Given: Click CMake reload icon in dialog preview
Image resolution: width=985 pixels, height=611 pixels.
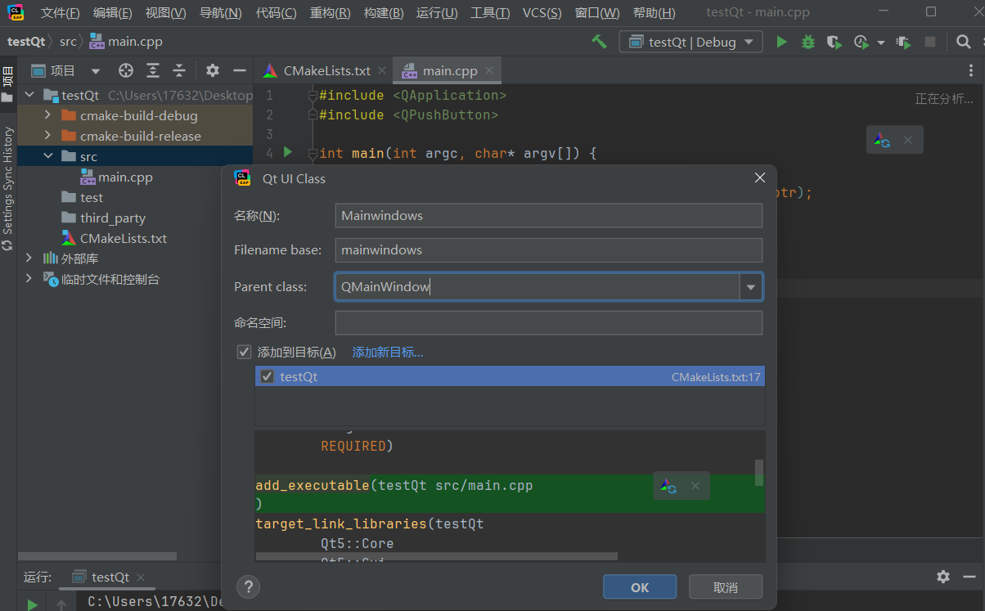Looking at the screenshot, I should (668, 486).
